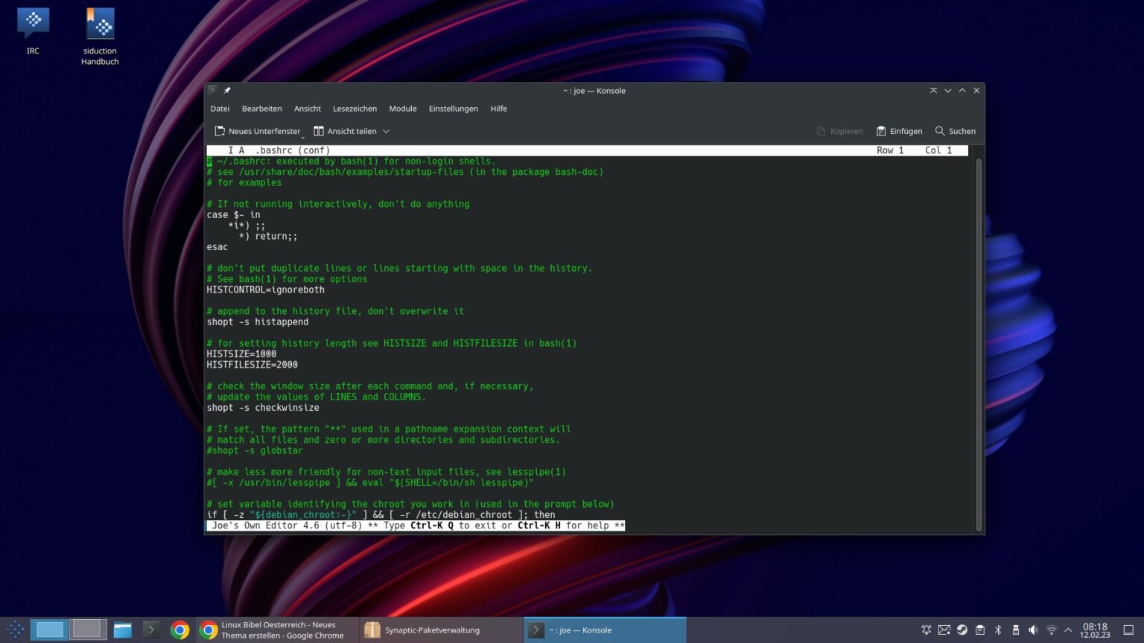Image resolution: width=1144 pixels, height=643 pixels.
Task: Open the clipboard tray icon
Action: 980,630
